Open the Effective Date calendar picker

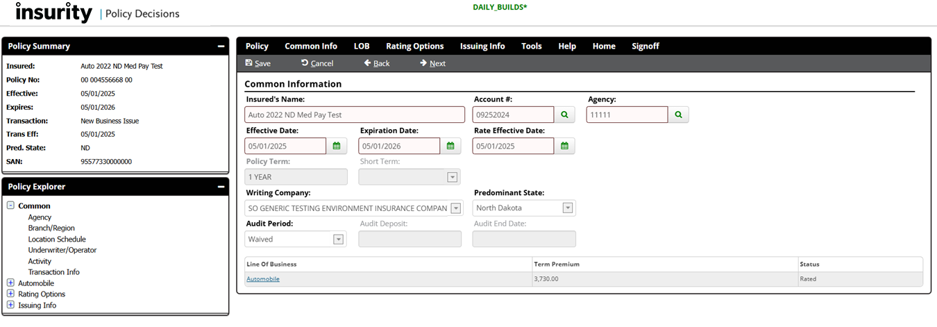[x=337, y=146]
